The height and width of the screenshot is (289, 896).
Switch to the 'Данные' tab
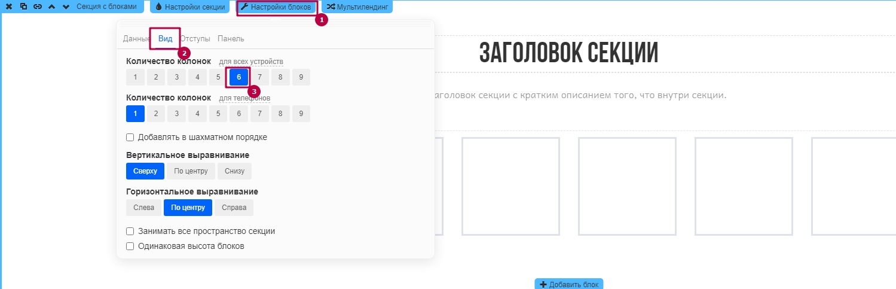[x=136, y=39]
